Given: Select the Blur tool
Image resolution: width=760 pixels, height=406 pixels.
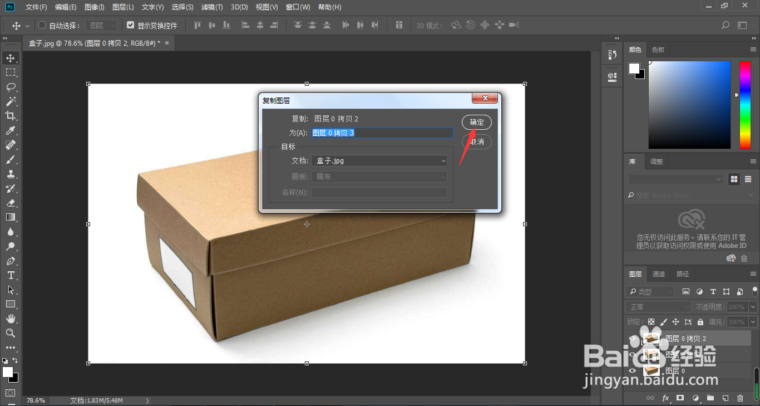Looking at the screenshot, I should click(x=10, y=232).
